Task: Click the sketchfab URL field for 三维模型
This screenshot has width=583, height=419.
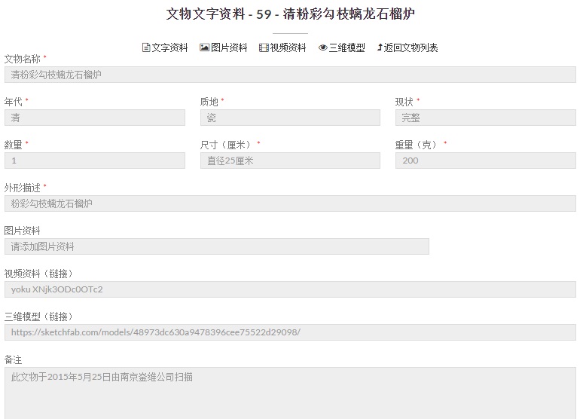Action: [x=290, y=332]
